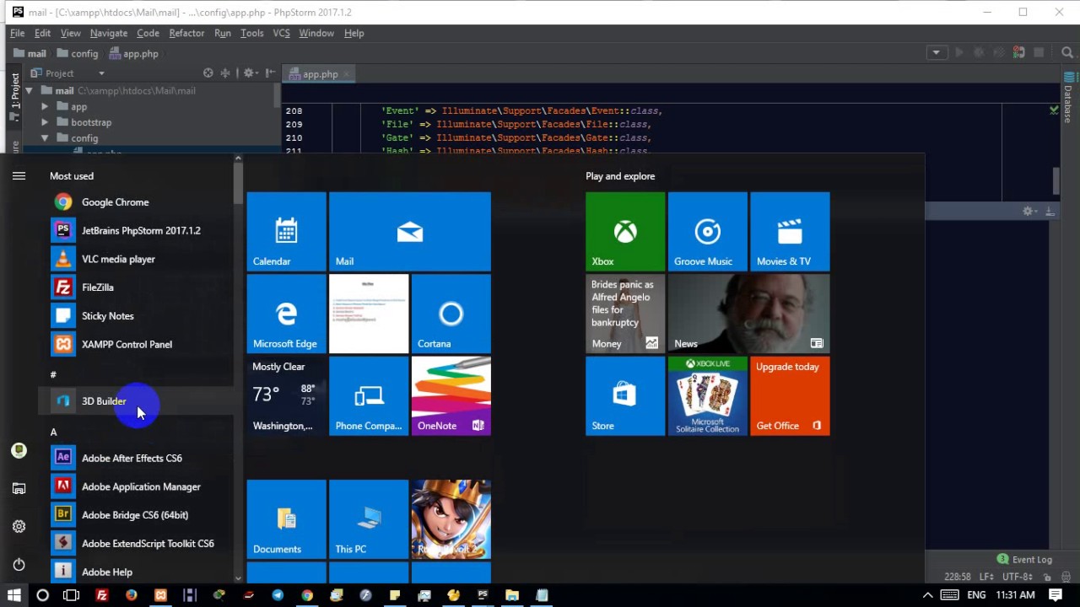1080x607 pixels.
Task: Open Microsoft Solitaire Collection tile
Action: pos(707,396)
